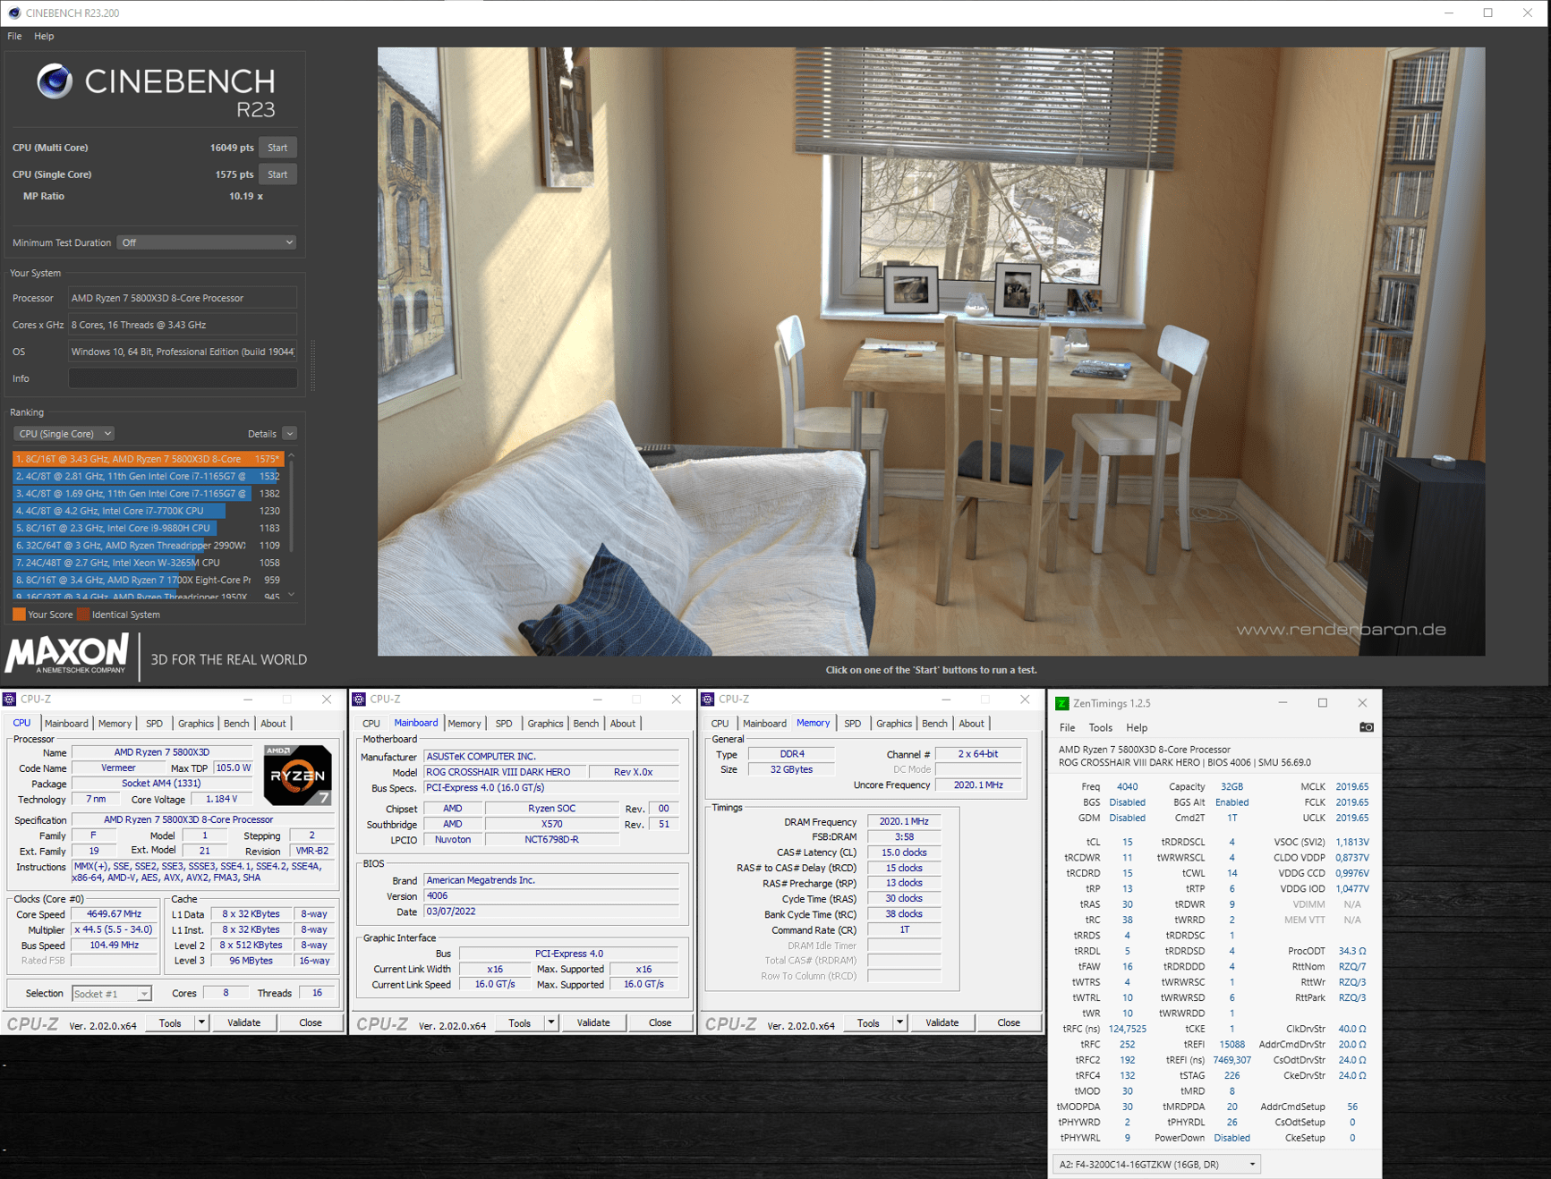Click the ProcODT 34.3 Ω value

[x=1351, y=951]
